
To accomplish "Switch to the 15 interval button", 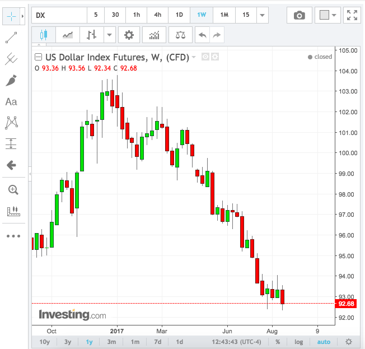I will (246, 15).
